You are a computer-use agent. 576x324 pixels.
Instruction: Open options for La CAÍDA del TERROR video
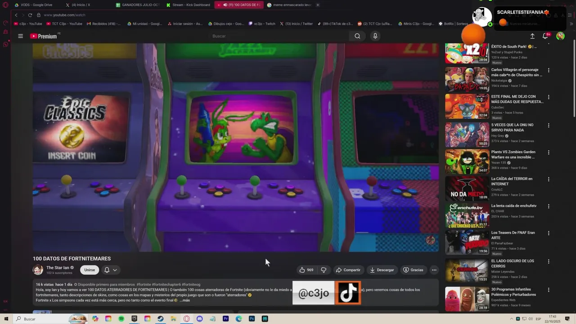tap(549, 179)
